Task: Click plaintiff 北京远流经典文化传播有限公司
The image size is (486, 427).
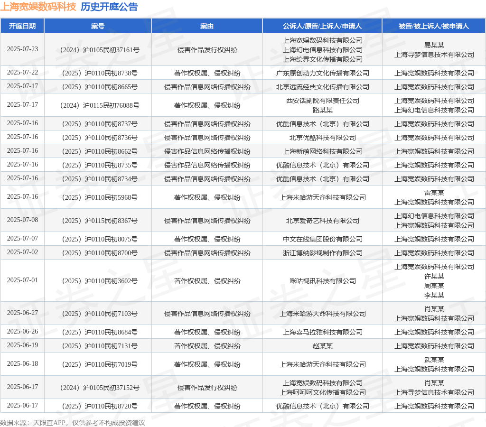Action: click(x=322, y=87)
